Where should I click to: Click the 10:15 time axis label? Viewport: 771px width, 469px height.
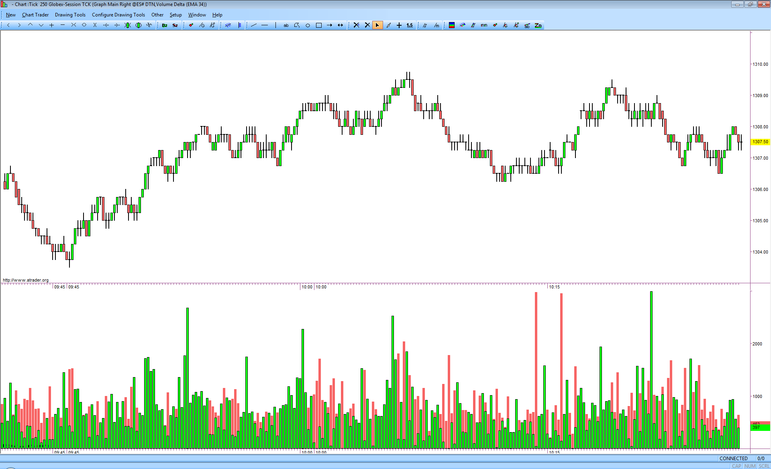[x=555, y=287]
